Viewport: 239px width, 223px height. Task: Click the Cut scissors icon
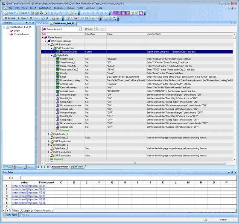pyautogui.click(x=52, y=13)
